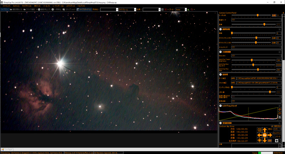Open the ズーム Auto zoom dropdown

181,10
